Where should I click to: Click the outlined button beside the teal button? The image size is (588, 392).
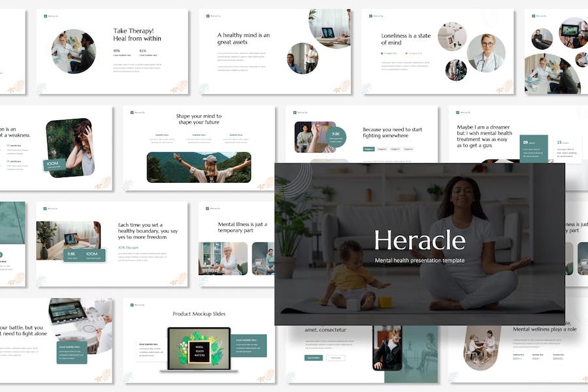(x=336, y=358)
